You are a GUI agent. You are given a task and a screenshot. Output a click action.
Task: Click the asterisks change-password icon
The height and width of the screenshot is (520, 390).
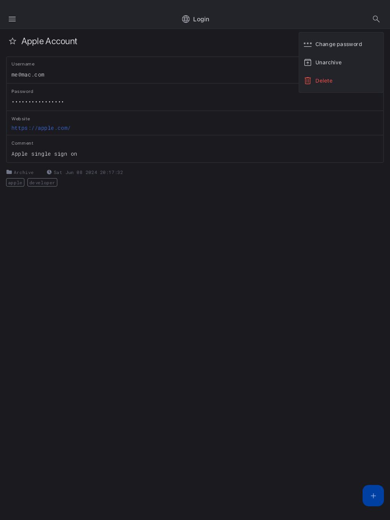[x=308, y=44]
